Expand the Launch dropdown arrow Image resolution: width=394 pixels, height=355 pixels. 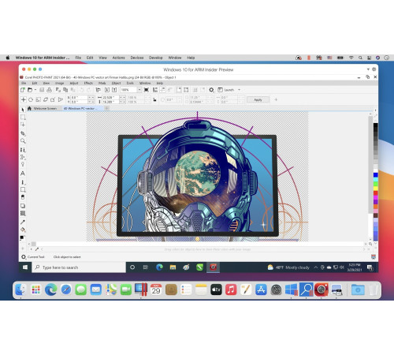239,90
